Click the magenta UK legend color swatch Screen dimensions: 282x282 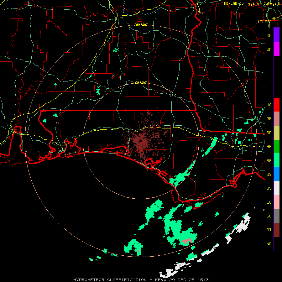click(x=277, y=49)
